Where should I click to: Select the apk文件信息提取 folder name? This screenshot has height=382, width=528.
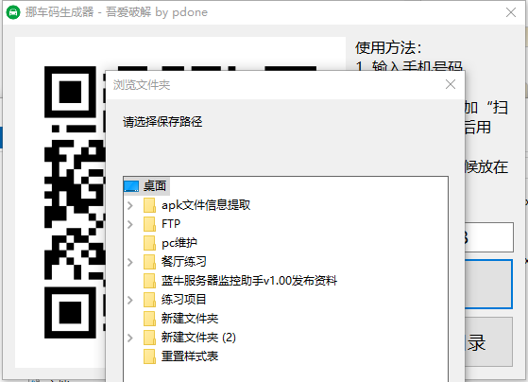pyautogui.click(x=206, y=205)
